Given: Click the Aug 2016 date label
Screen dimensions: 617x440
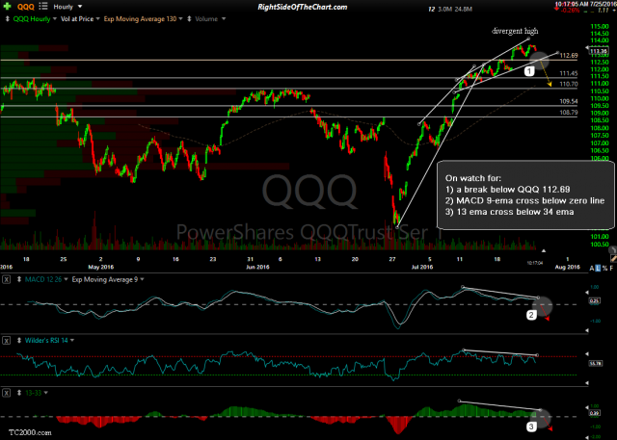Looking at the screenshot, I should point(568,267).
